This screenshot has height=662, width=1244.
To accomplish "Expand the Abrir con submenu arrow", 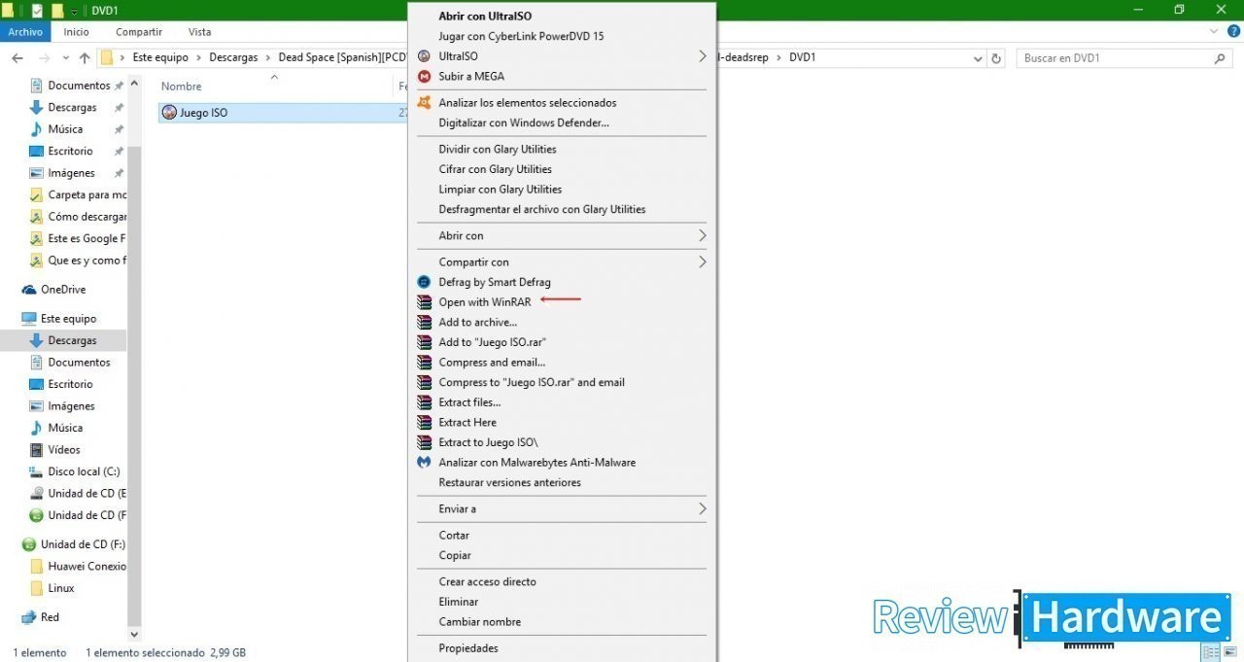I will pos(703,235).
